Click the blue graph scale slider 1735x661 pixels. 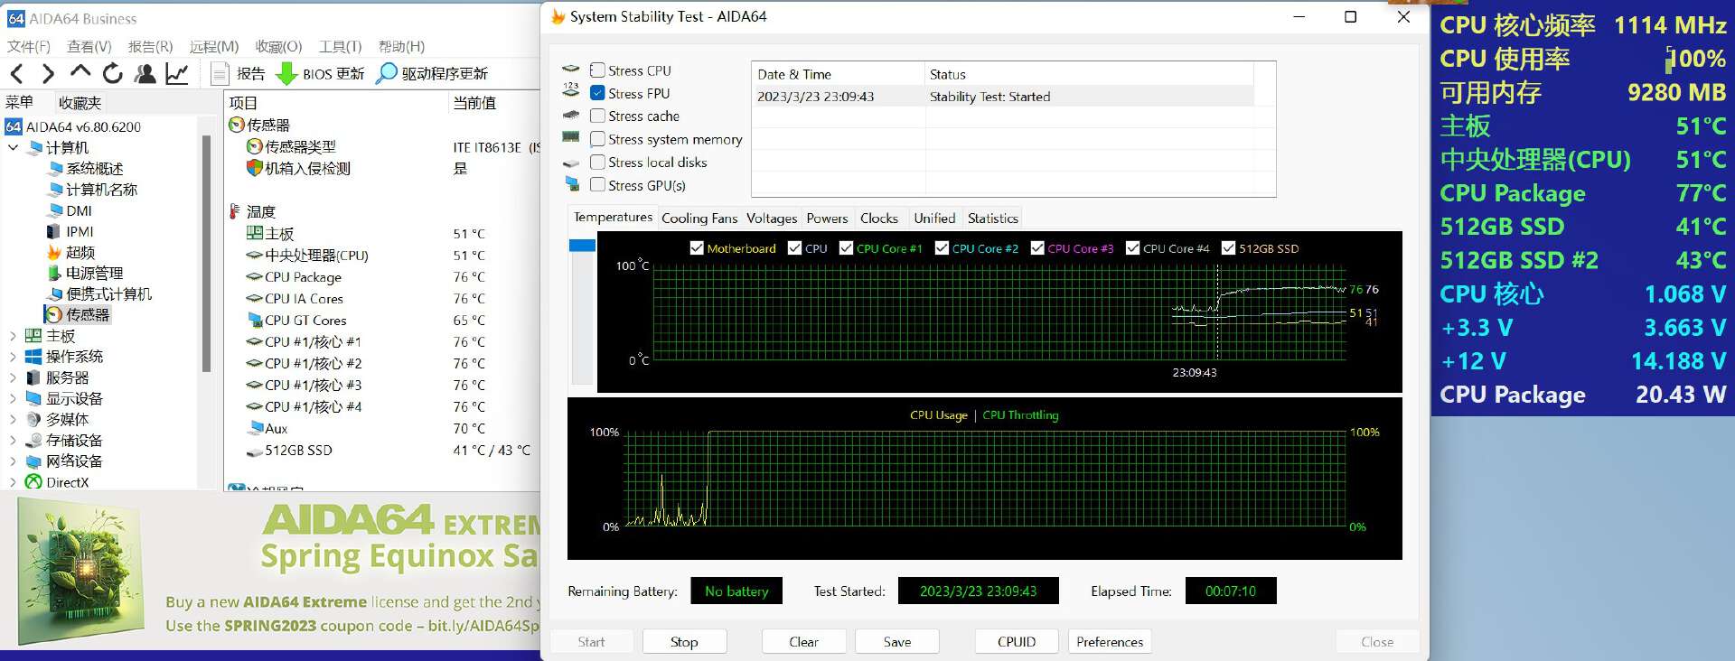[x=582, y=246]
